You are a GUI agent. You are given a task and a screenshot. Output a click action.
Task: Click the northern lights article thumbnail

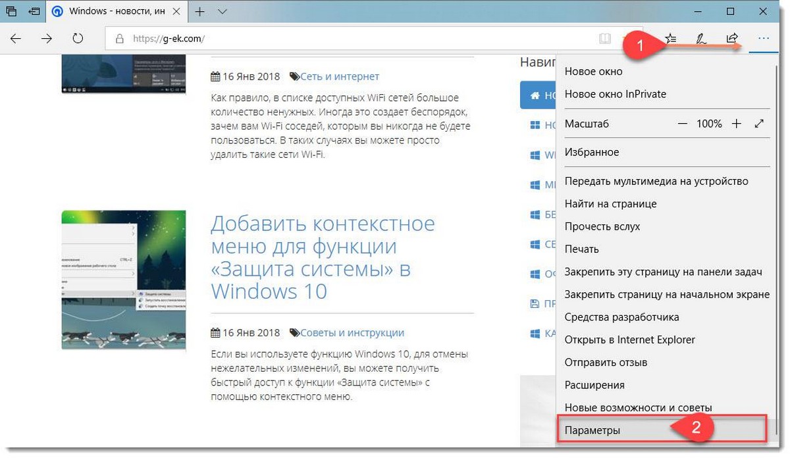coord(124,280)
